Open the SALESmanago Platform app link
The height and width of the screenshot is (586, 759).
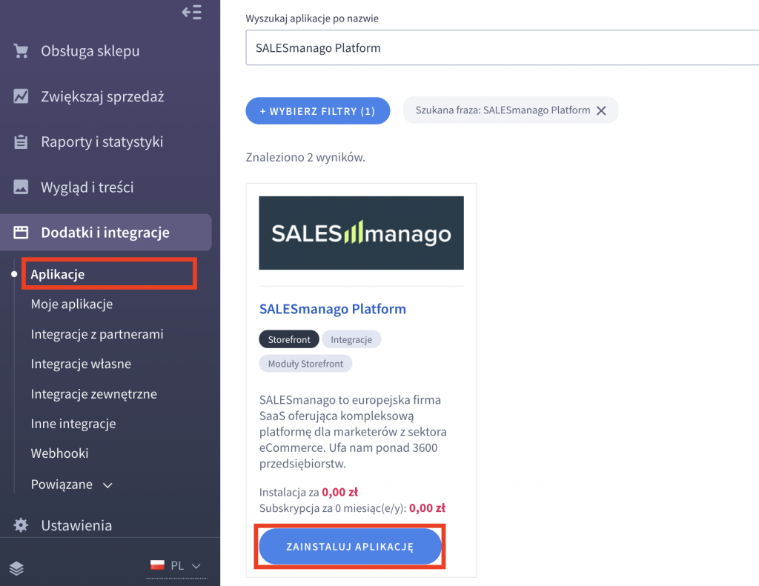coord(333,309)
